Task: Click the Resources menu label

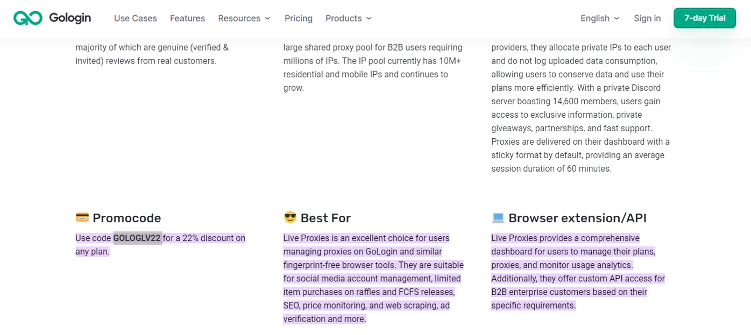Action: click(239, 19)
